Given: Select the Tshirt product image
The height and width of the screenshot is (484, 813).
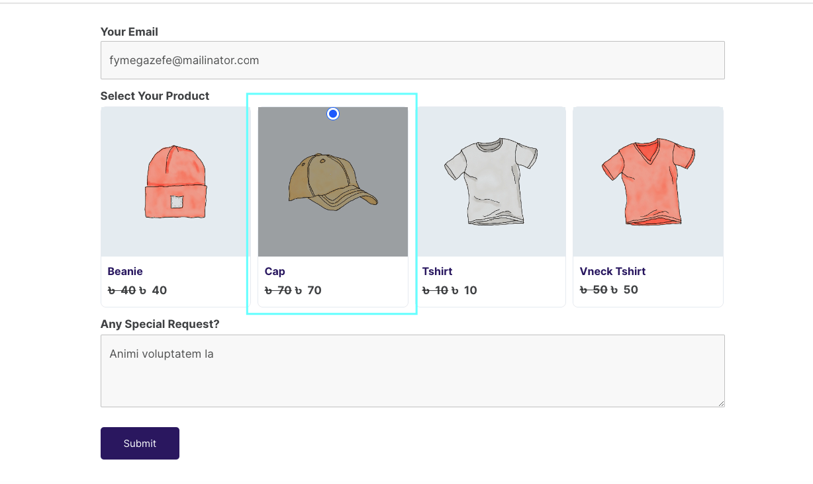Looking at the screenshot, I should point(490,181).
